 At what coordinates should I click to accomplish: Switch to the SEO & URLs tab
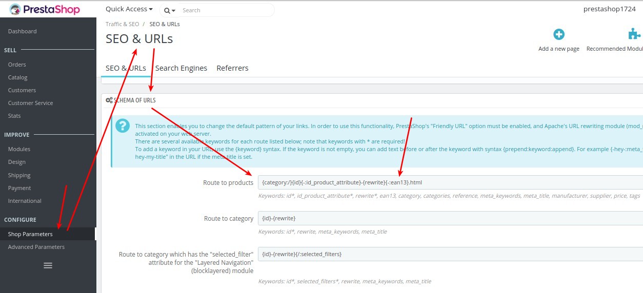(x=126, y=68)
